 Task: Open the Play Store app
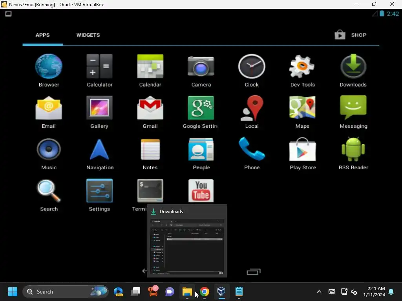[x=302, y=153]
